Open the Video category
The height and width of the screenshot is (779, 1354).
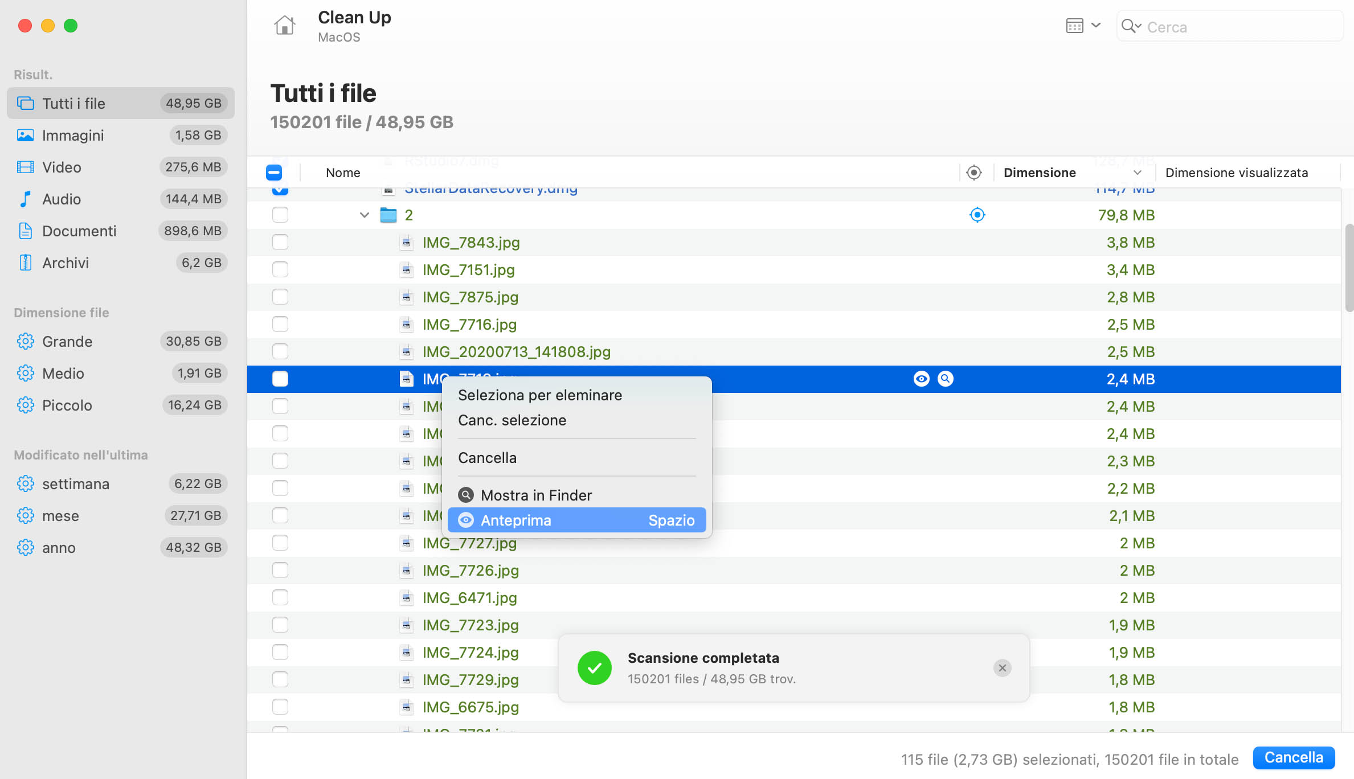pyautogui.click(x=121, y=167)
